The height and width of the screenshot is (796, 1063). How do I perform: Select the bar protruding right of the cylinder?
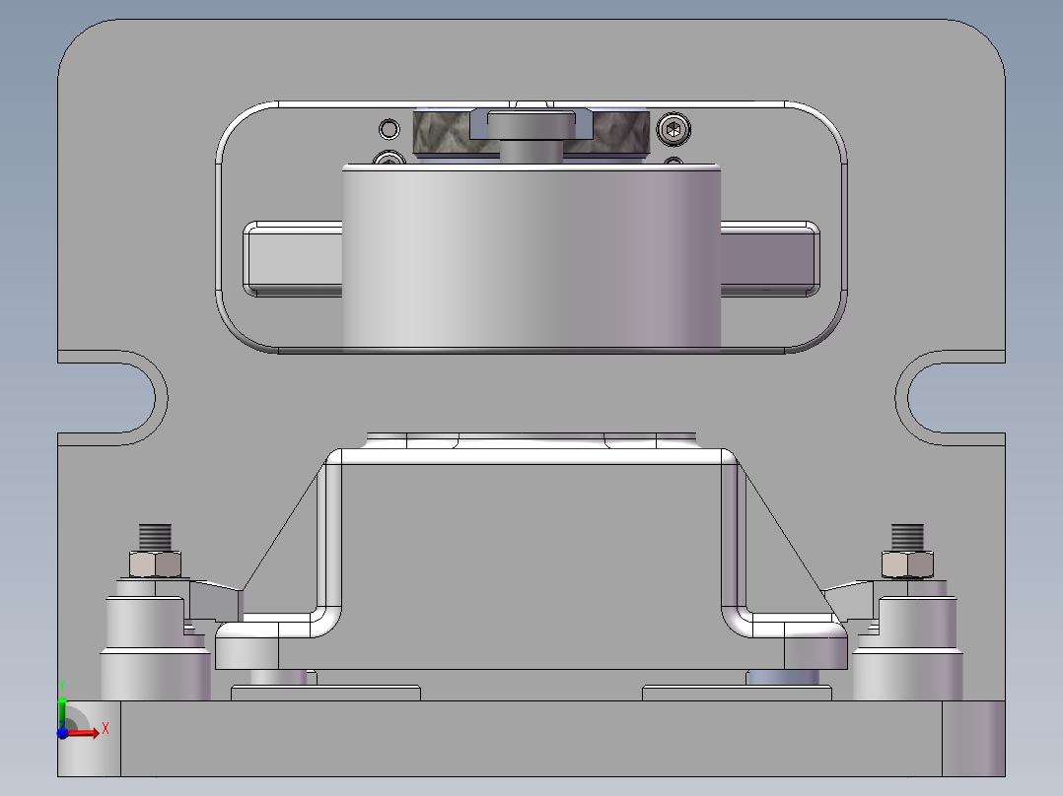click(x=770, y=259)
